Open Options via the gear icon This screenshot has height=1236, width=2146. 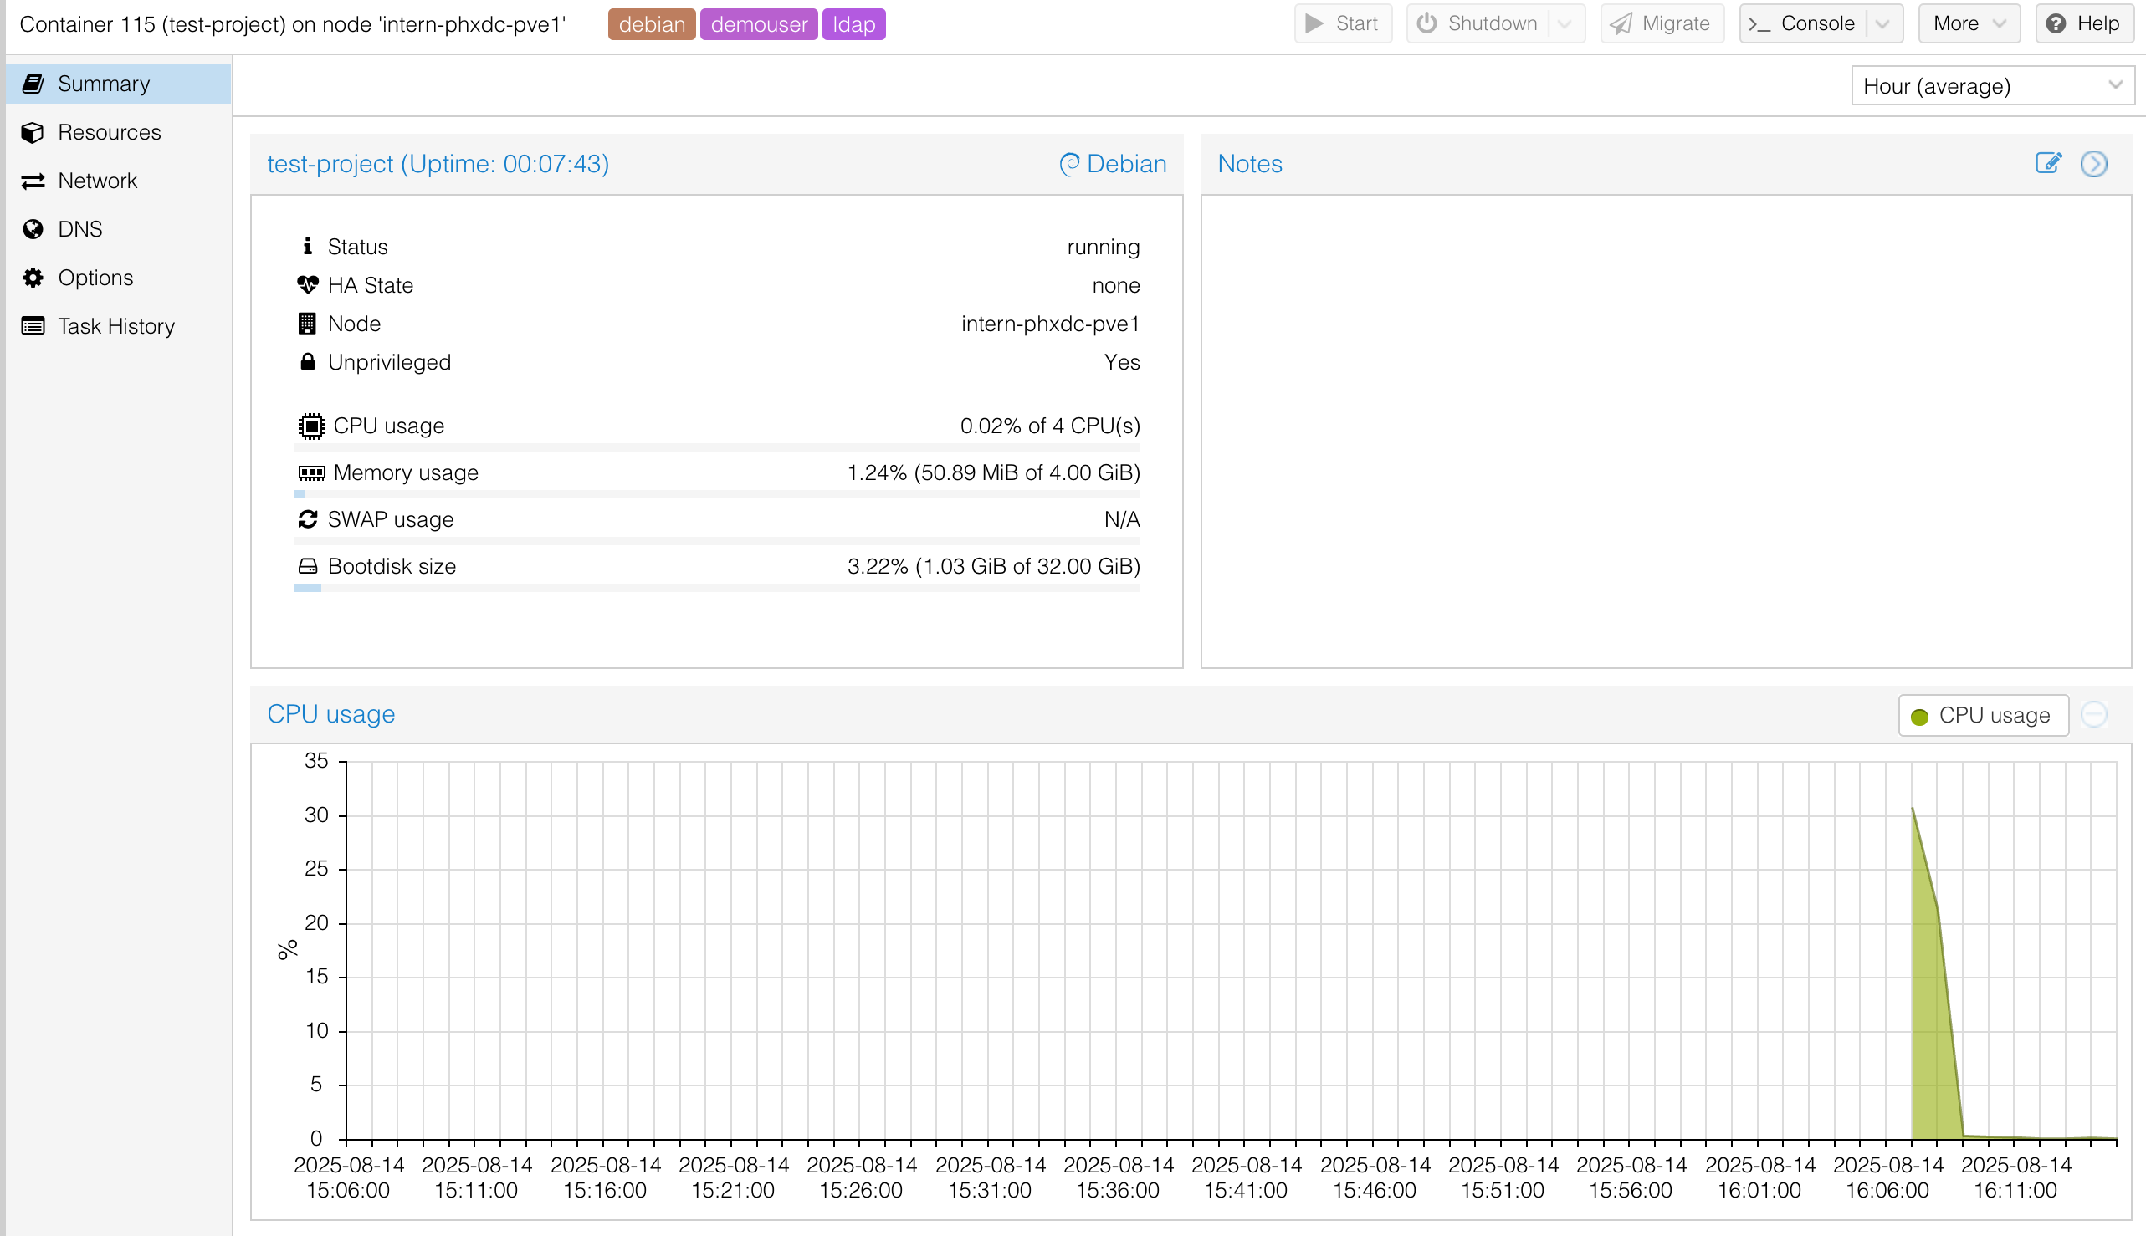(33, 277)
